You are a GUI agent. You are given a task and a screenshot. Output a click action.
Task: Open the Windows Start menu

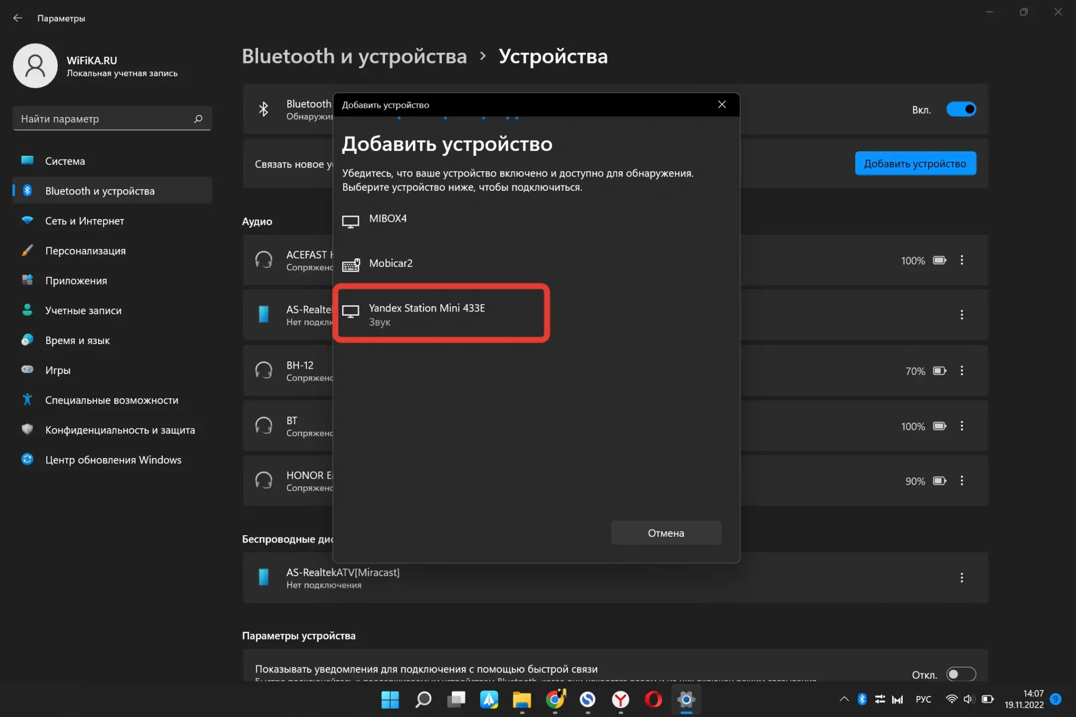(390, 700)
